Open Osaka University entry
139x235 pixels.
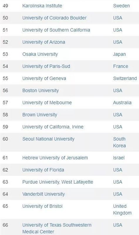(40, 54)
